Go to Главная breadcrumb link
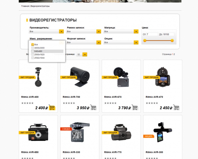Viewport: 198px width, 159px height. 25,6
